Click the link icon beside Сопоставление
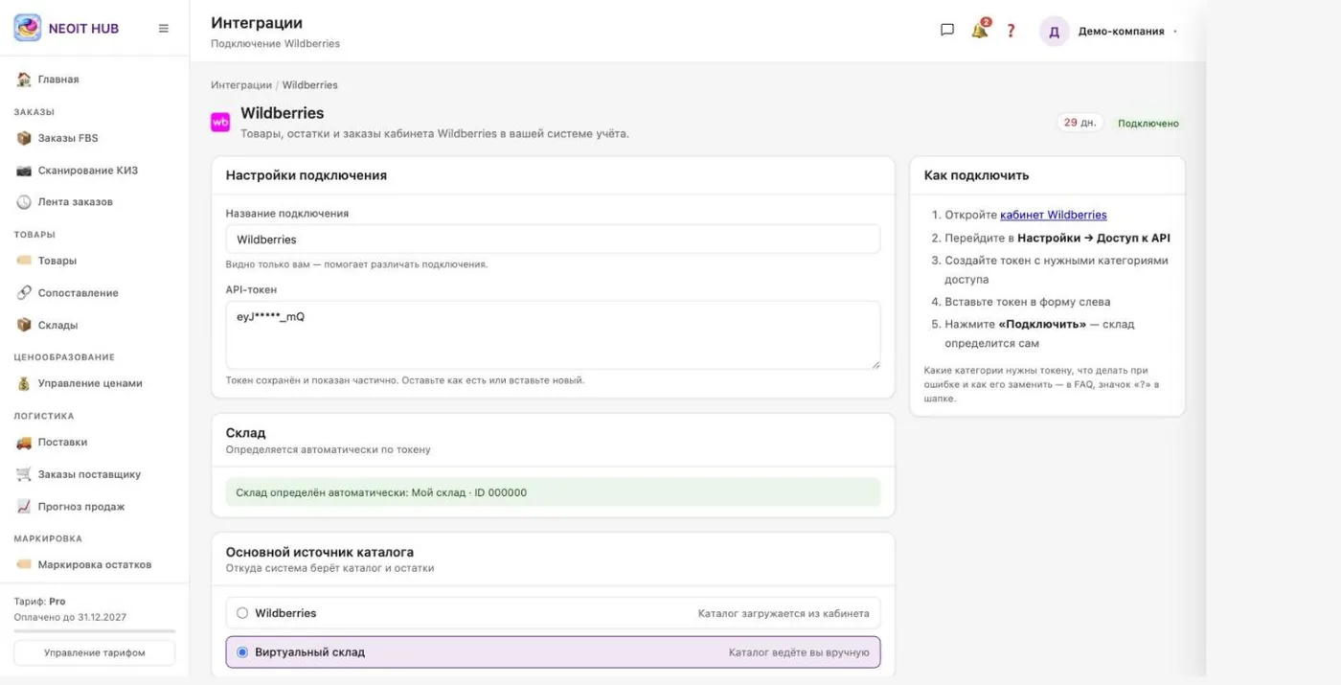The image size is (1341, 685). pyautogui.click(x=24, y=293)
